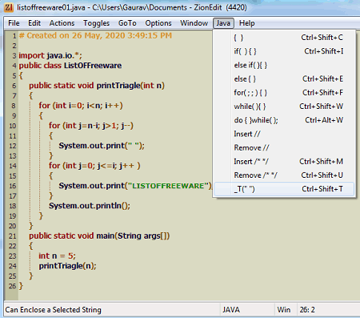Screen dimensions: 360x318
Task: Insert the else{ } snippet
Action: [284, 79]
